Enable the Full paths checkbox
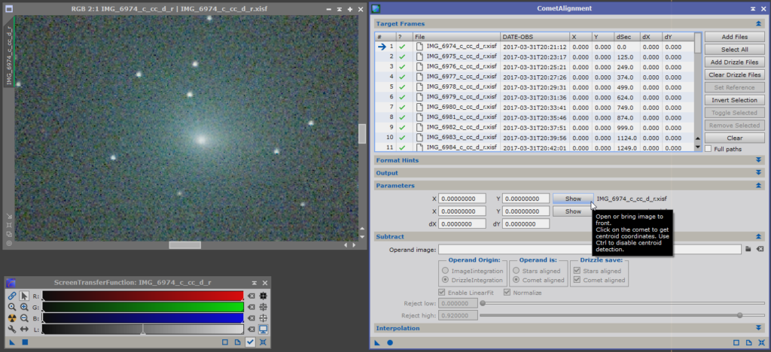Image resolution: width=771 pixels, height=352 pixels. pos(709,149)
